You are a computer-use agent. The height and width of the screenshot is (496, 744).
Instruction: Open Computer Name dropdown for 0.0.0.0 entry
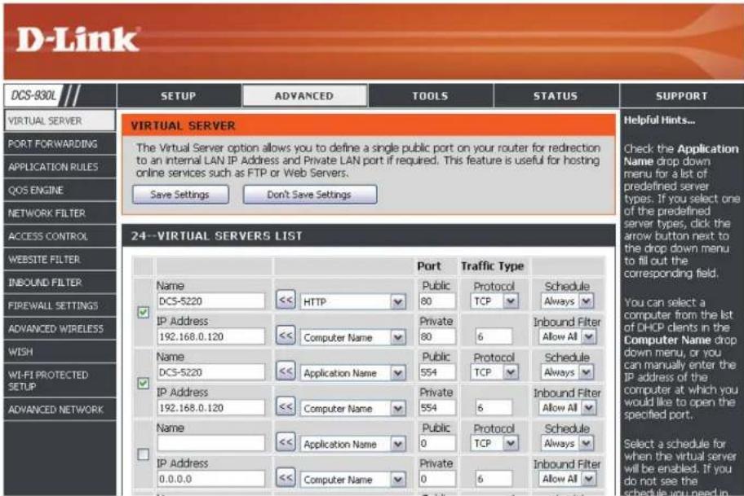click(353, 480)
